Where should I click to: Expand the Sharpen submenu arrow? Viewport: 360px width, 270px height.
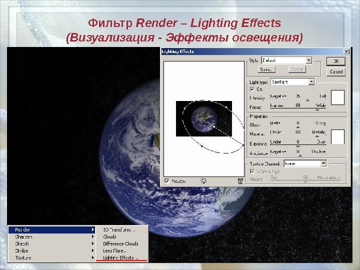click(x=92, y=236)
